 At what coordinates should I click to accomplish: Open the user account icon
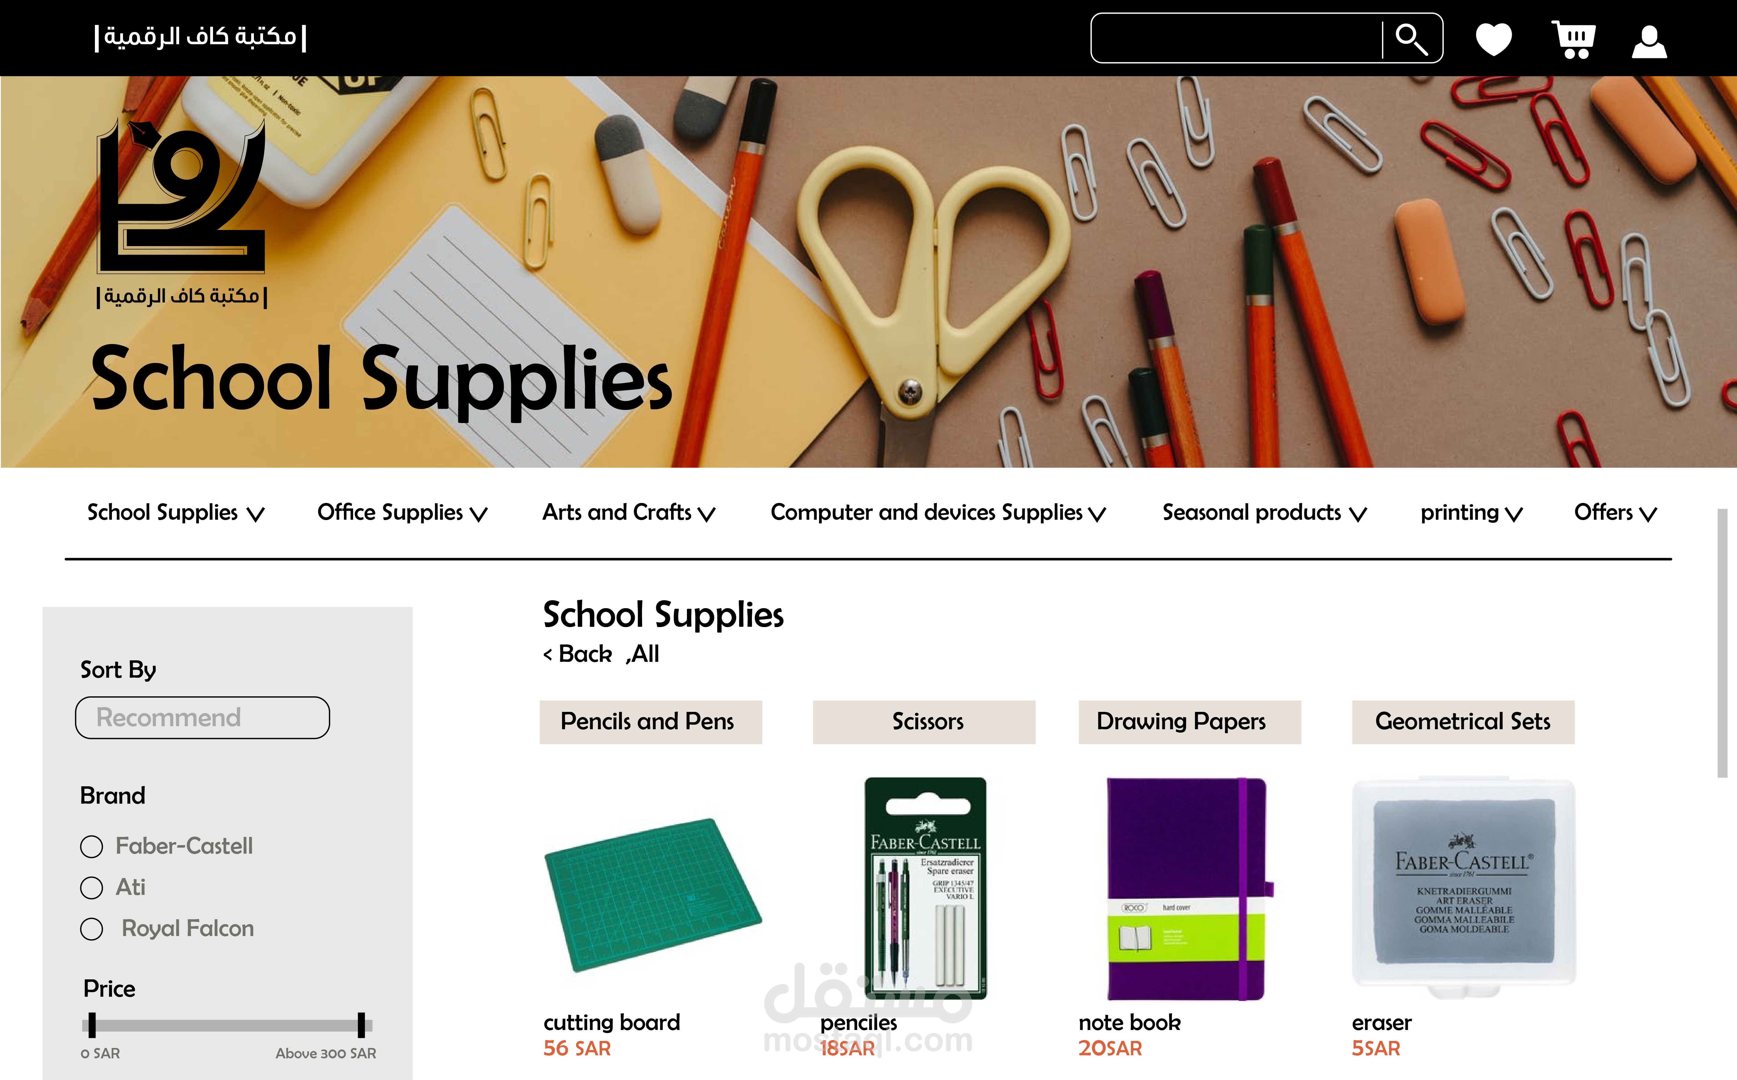tap(1649, 42)
